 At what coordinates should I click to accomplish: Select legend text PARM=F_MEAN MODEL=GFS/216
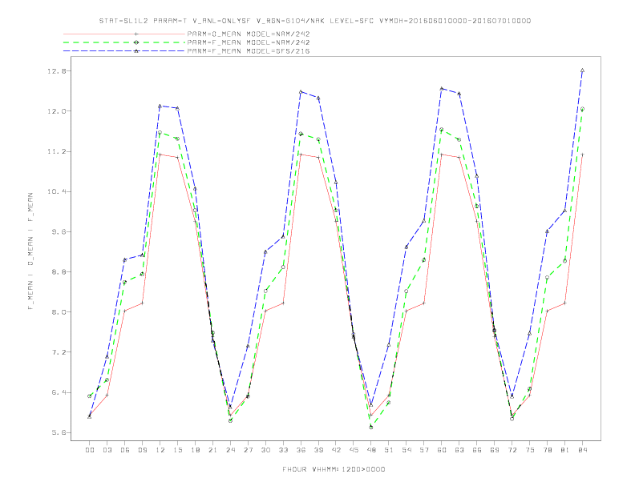click(x=249, y=51)
